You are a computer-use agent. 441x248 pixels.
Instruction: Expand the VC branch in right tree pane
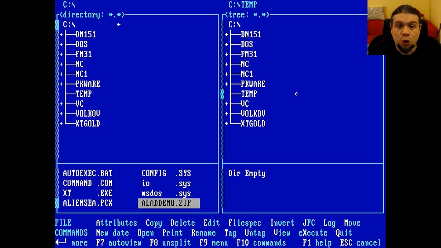pos(226,104)
